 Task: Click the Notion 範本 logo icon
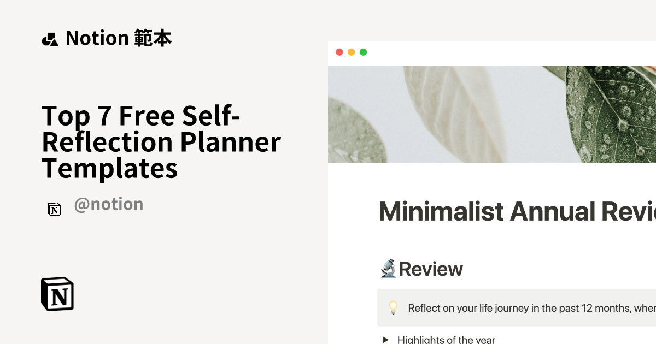50,37
